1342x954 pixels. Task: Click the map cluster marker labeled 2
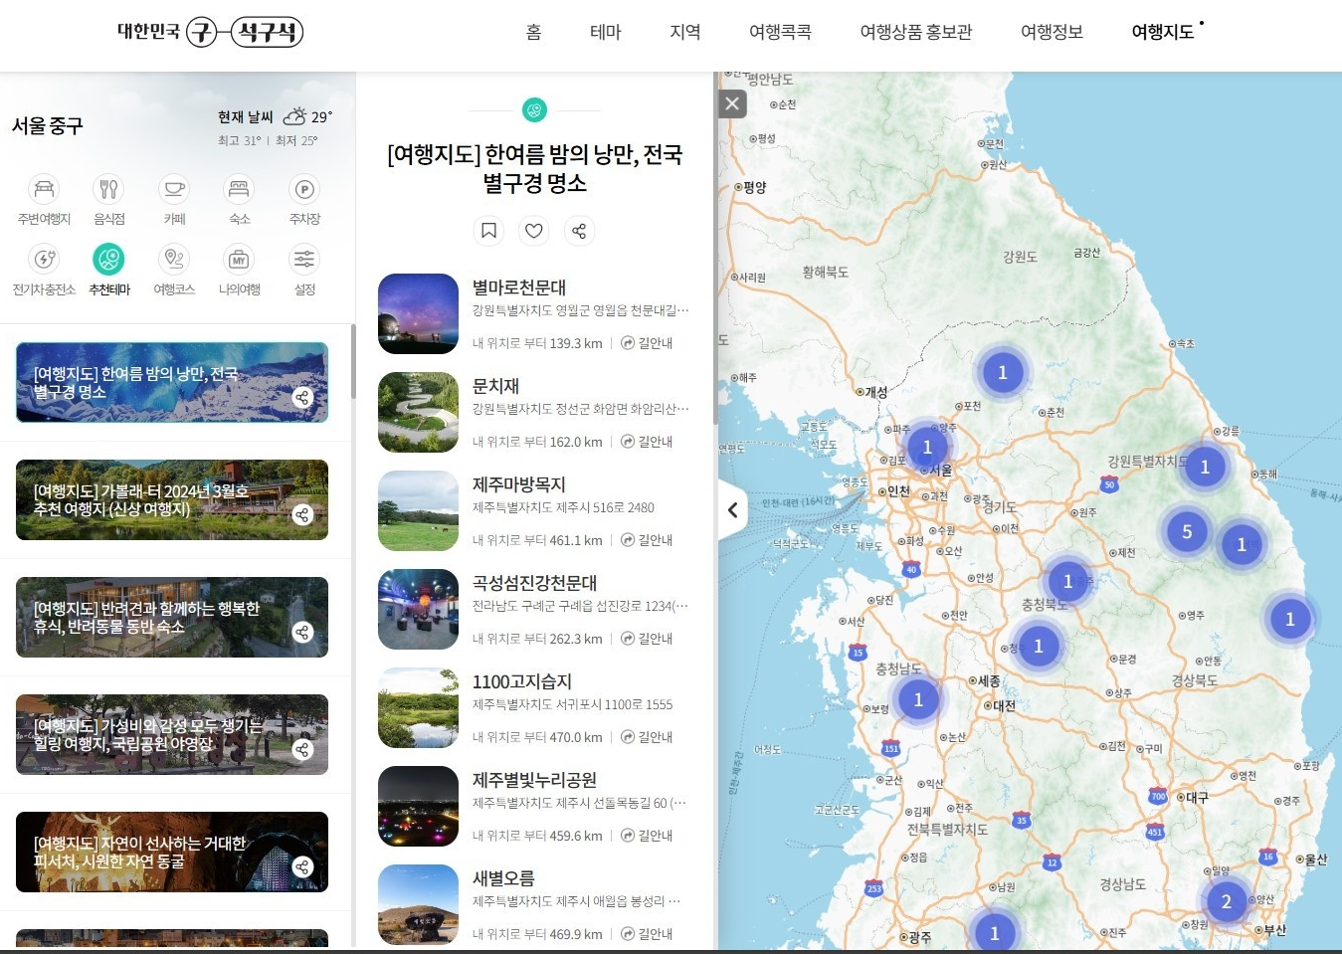[x=1226, y=902]
